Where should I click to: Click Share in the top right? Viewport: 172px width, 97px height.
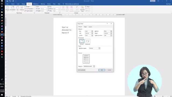tap(169, 4)
